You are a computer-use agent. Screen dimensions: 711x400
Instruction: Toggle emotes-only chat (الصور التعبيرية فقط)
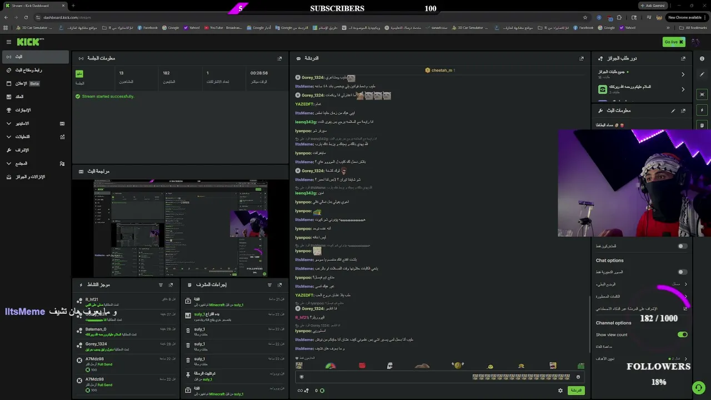pyautogui.click(x=682, y=272)
